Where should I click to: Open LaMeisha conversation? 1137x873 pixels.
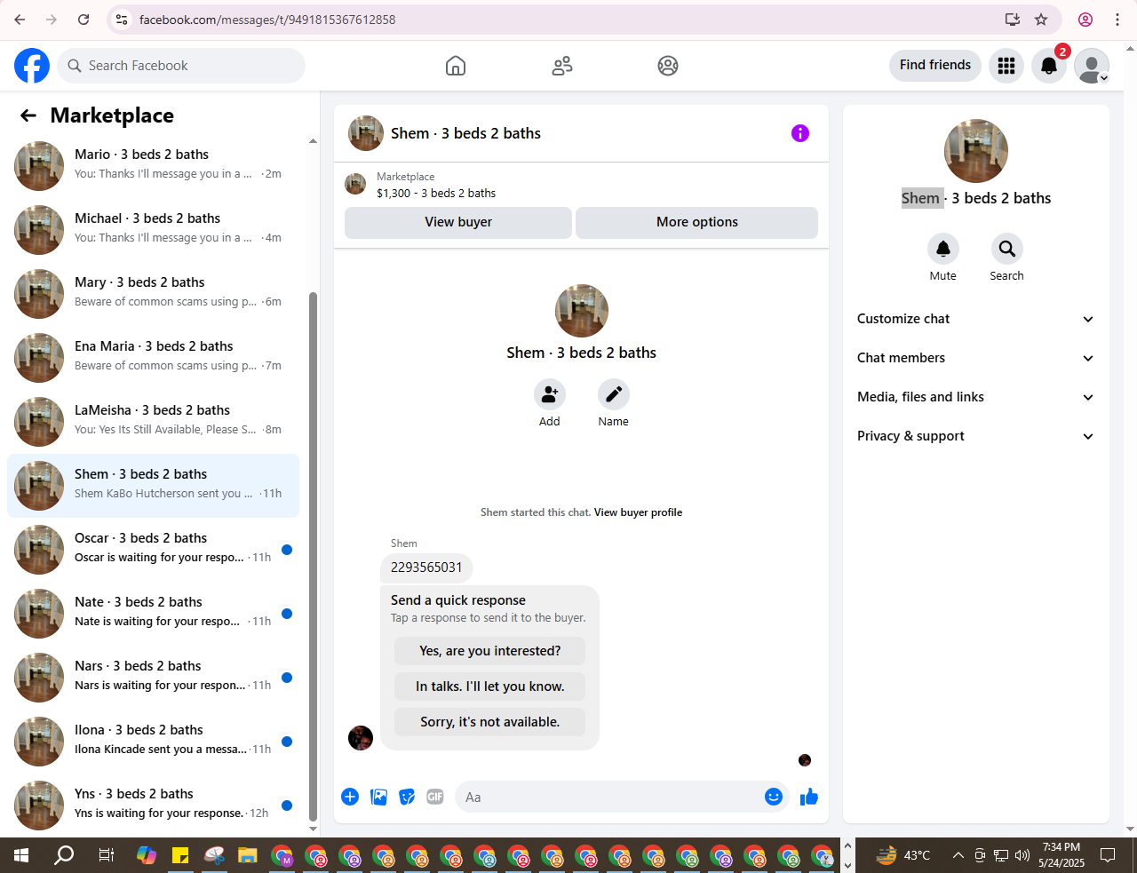153,422
